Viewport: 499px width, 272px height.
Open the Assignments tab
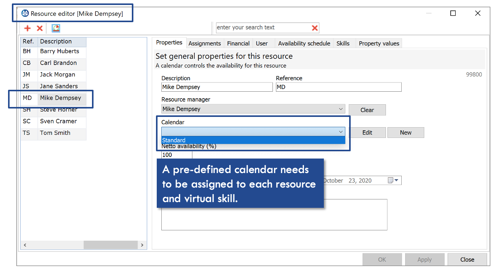tap(205, 44)
